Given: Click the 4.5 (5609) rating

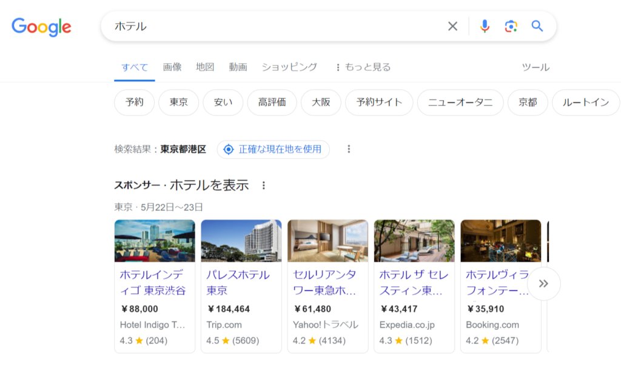Looking at the screenshot, I should 233,341.
